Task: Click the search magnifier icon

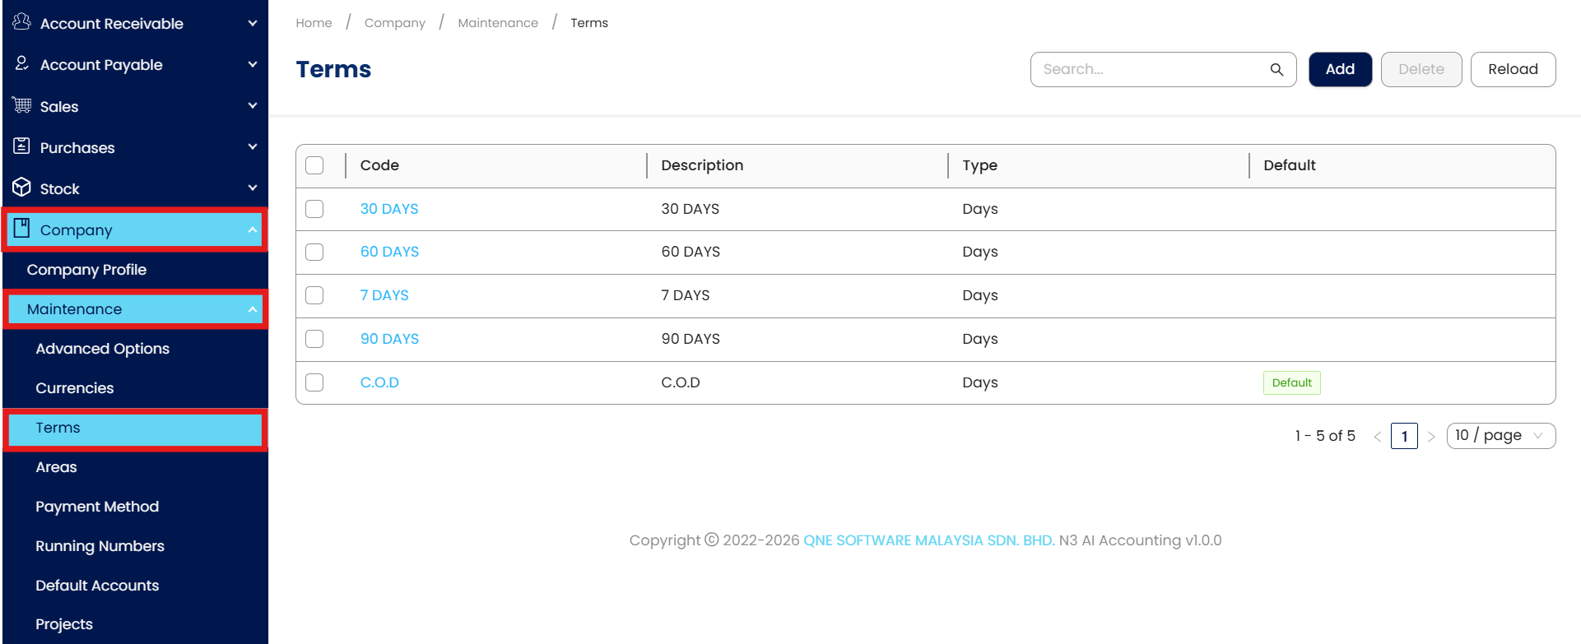Action: [1276, 70]
